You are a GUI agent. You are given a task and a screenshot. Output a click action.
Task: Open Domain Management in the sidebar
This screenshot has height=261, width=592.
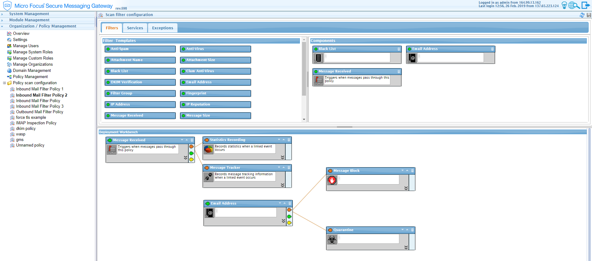coord(32,70)
